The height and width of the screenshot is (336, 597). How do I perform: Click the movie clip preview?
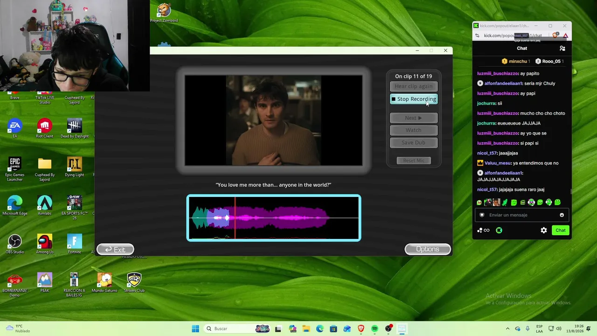coord(274,120)
